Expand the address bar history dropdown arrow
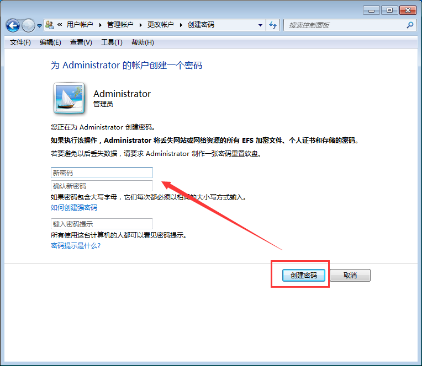422x366 pixels. click(x=261, y=25)
